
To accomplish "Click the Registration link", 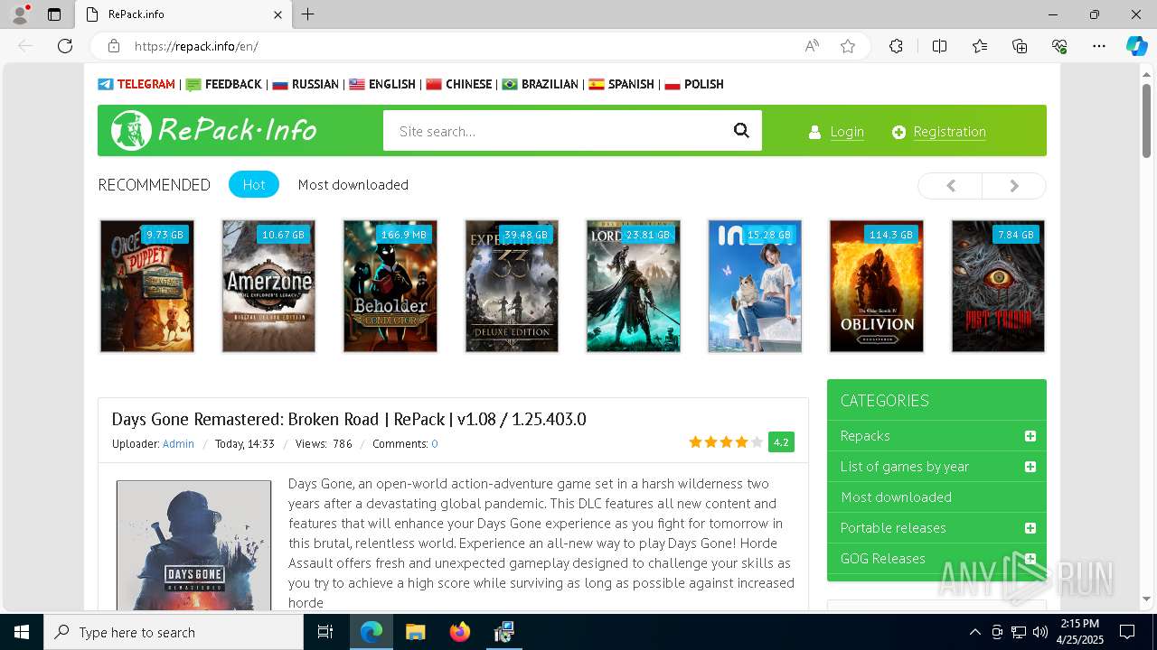I will (x=949, y=132).
